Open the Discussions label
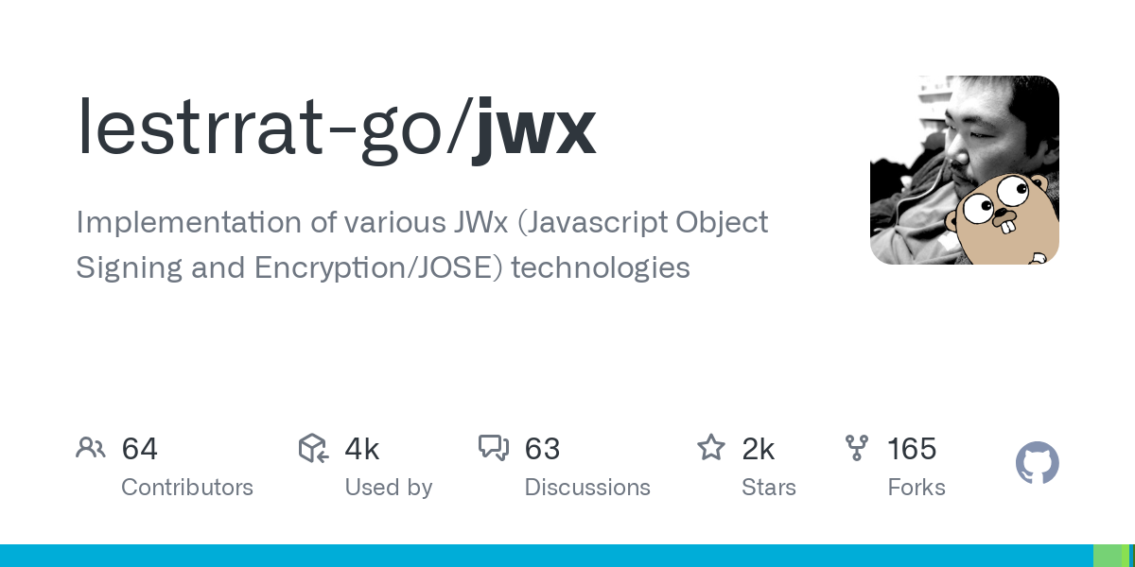Screen dimensions: 1135x567 pyautogui.click(x=587, y=488)
